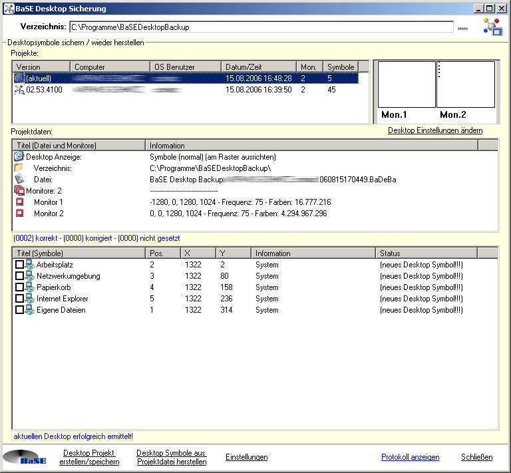Open the directory browse dotted button
The height and width of the screenshot is (473, 511).
tap(462, 27)
